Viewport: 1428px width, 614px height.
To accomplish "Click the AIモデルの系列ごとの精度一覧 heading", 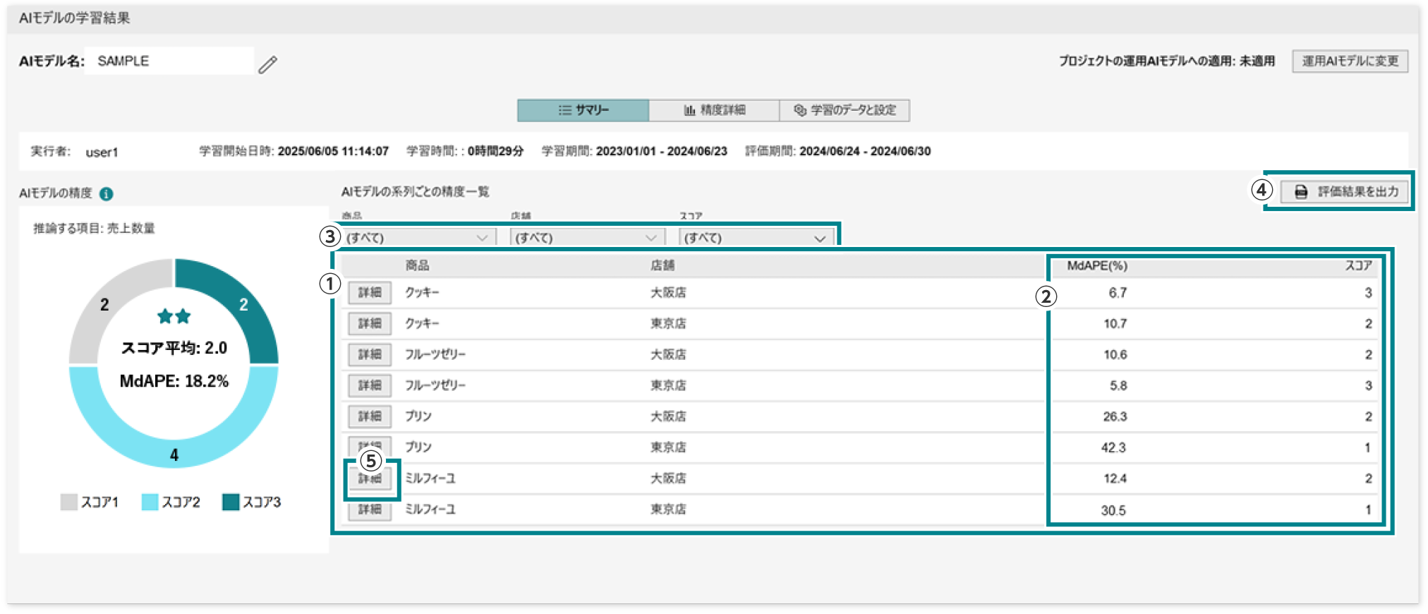I will pos(415,192).
